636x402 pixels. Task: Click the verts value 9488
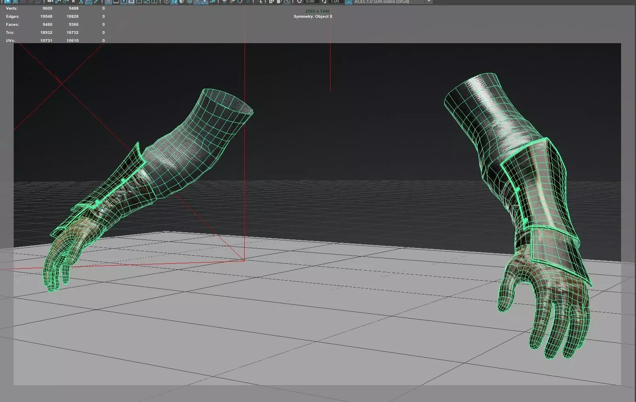73,8
